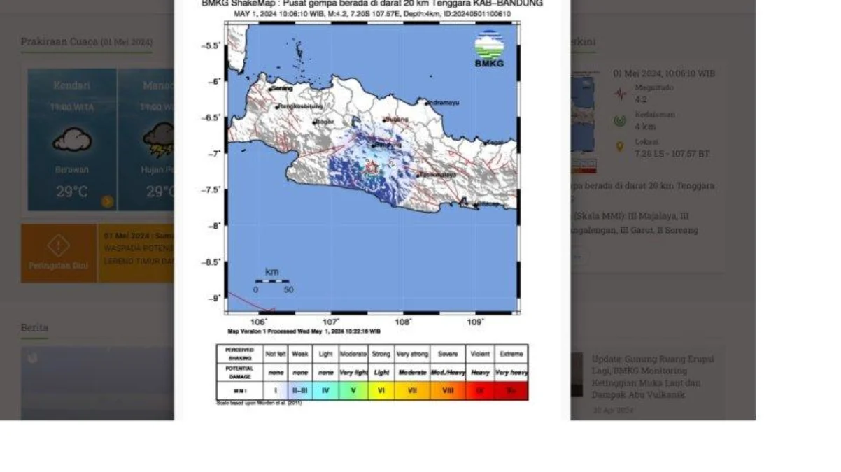841x472 pixels.
Task: Advance weather cards with the next arrow
Action: 107,200
